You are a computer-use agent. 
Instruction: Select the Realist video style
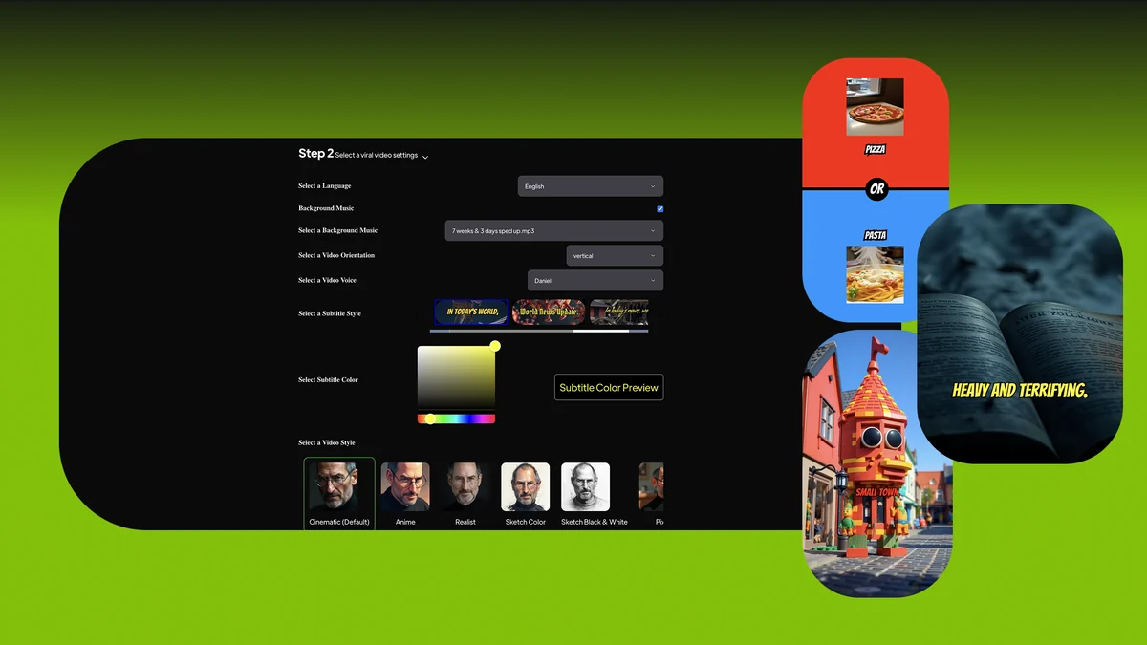pyautogui.click(x=465, y=493)
